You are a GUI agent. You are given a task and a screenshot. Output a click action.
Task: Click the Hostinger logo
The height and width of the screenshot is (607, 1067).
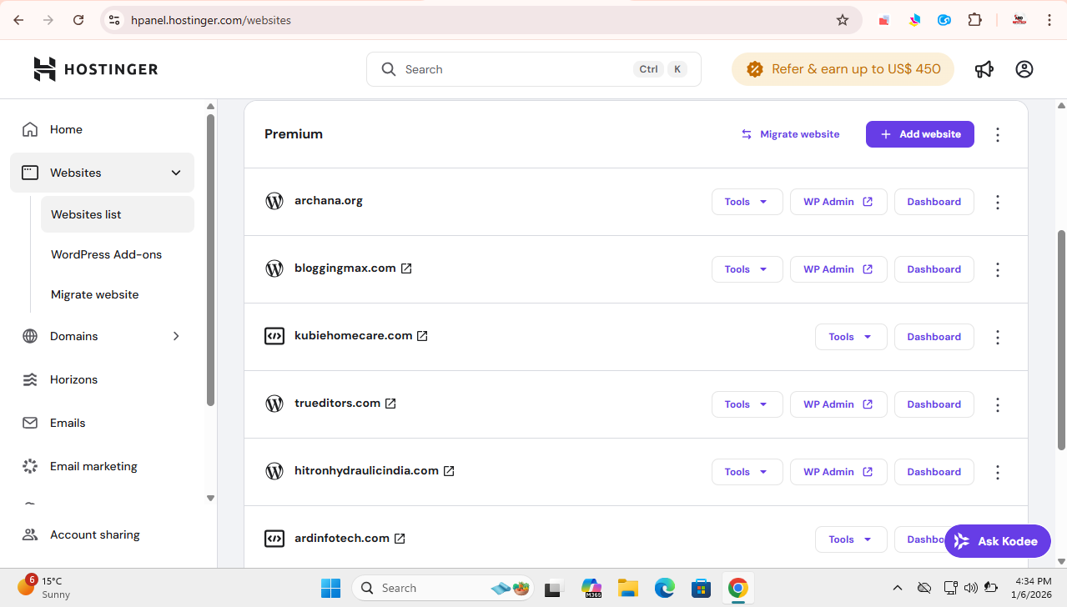tap(95, 69)
